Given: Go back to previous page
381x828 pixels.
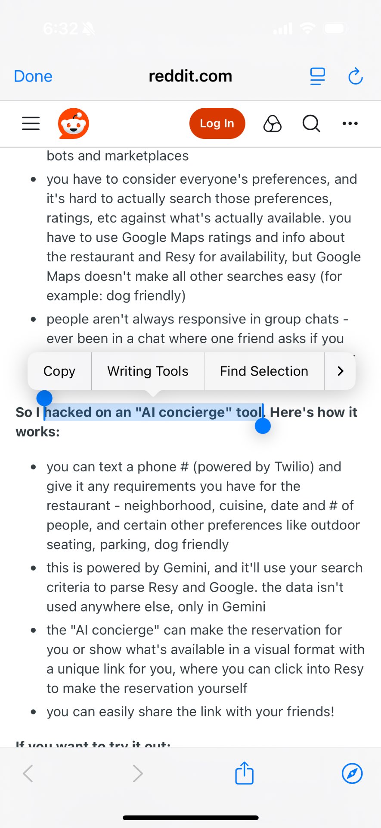Looking at the screenshot, I should 28,773.
